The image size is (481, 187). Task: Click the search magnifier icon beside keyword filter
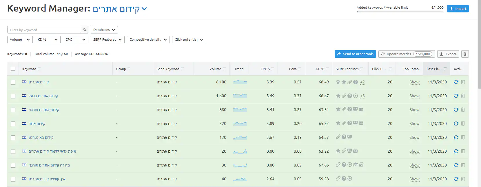click(x=85, y=30)
